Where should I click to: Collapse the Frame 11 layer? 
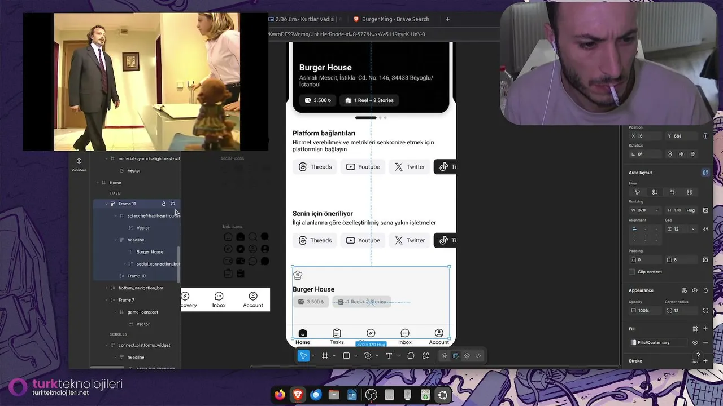(106, 204)
